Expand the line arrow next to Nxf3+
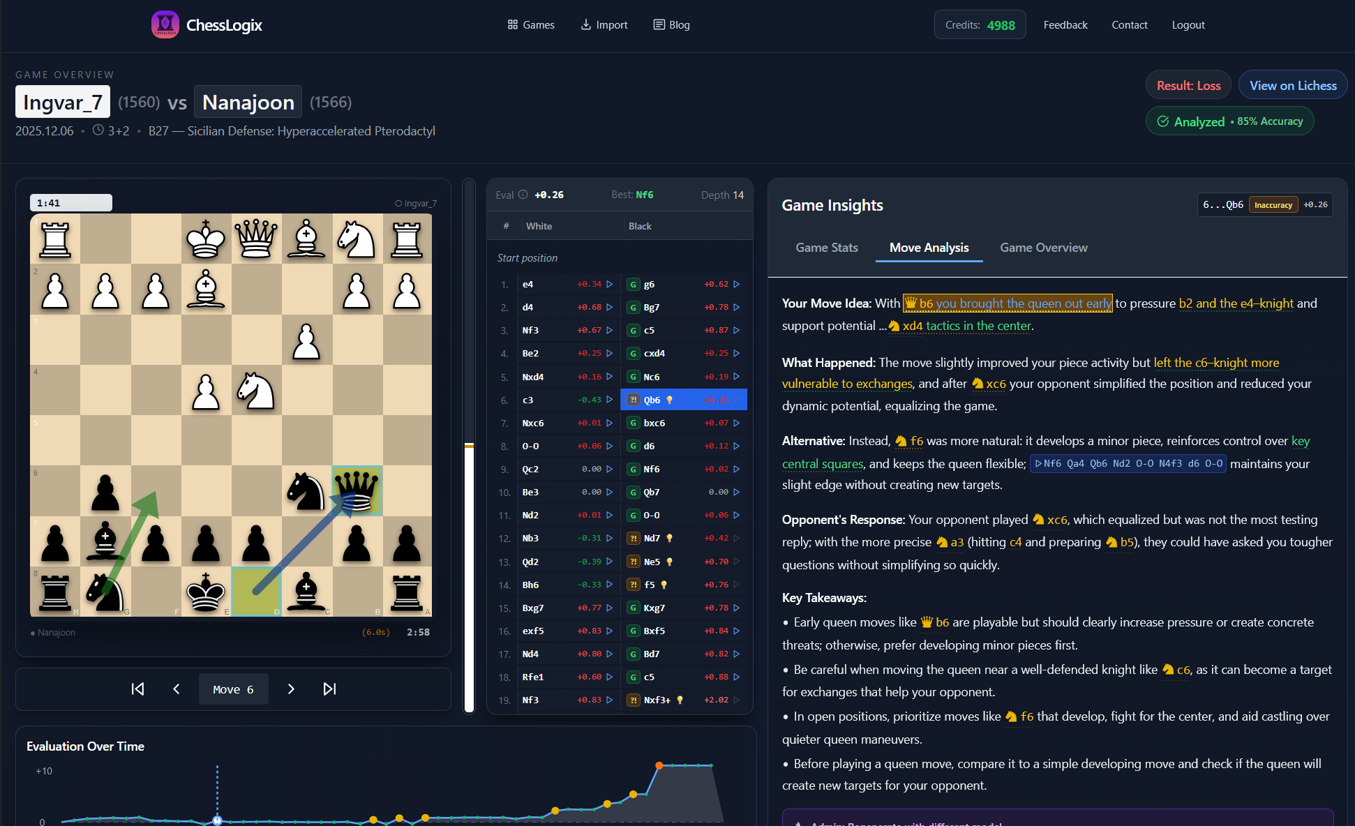 (x=738, y=700)
